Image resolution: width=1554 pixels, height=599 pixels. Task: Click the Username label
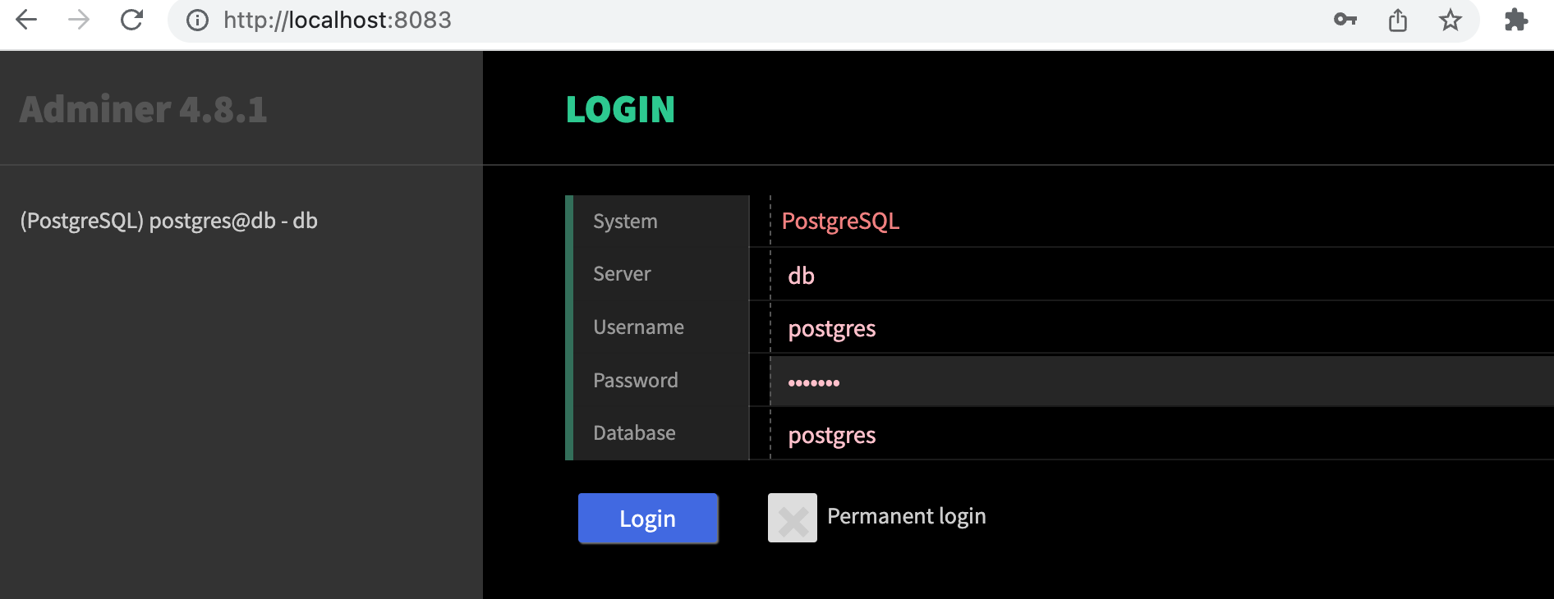(x=638, y=327)
